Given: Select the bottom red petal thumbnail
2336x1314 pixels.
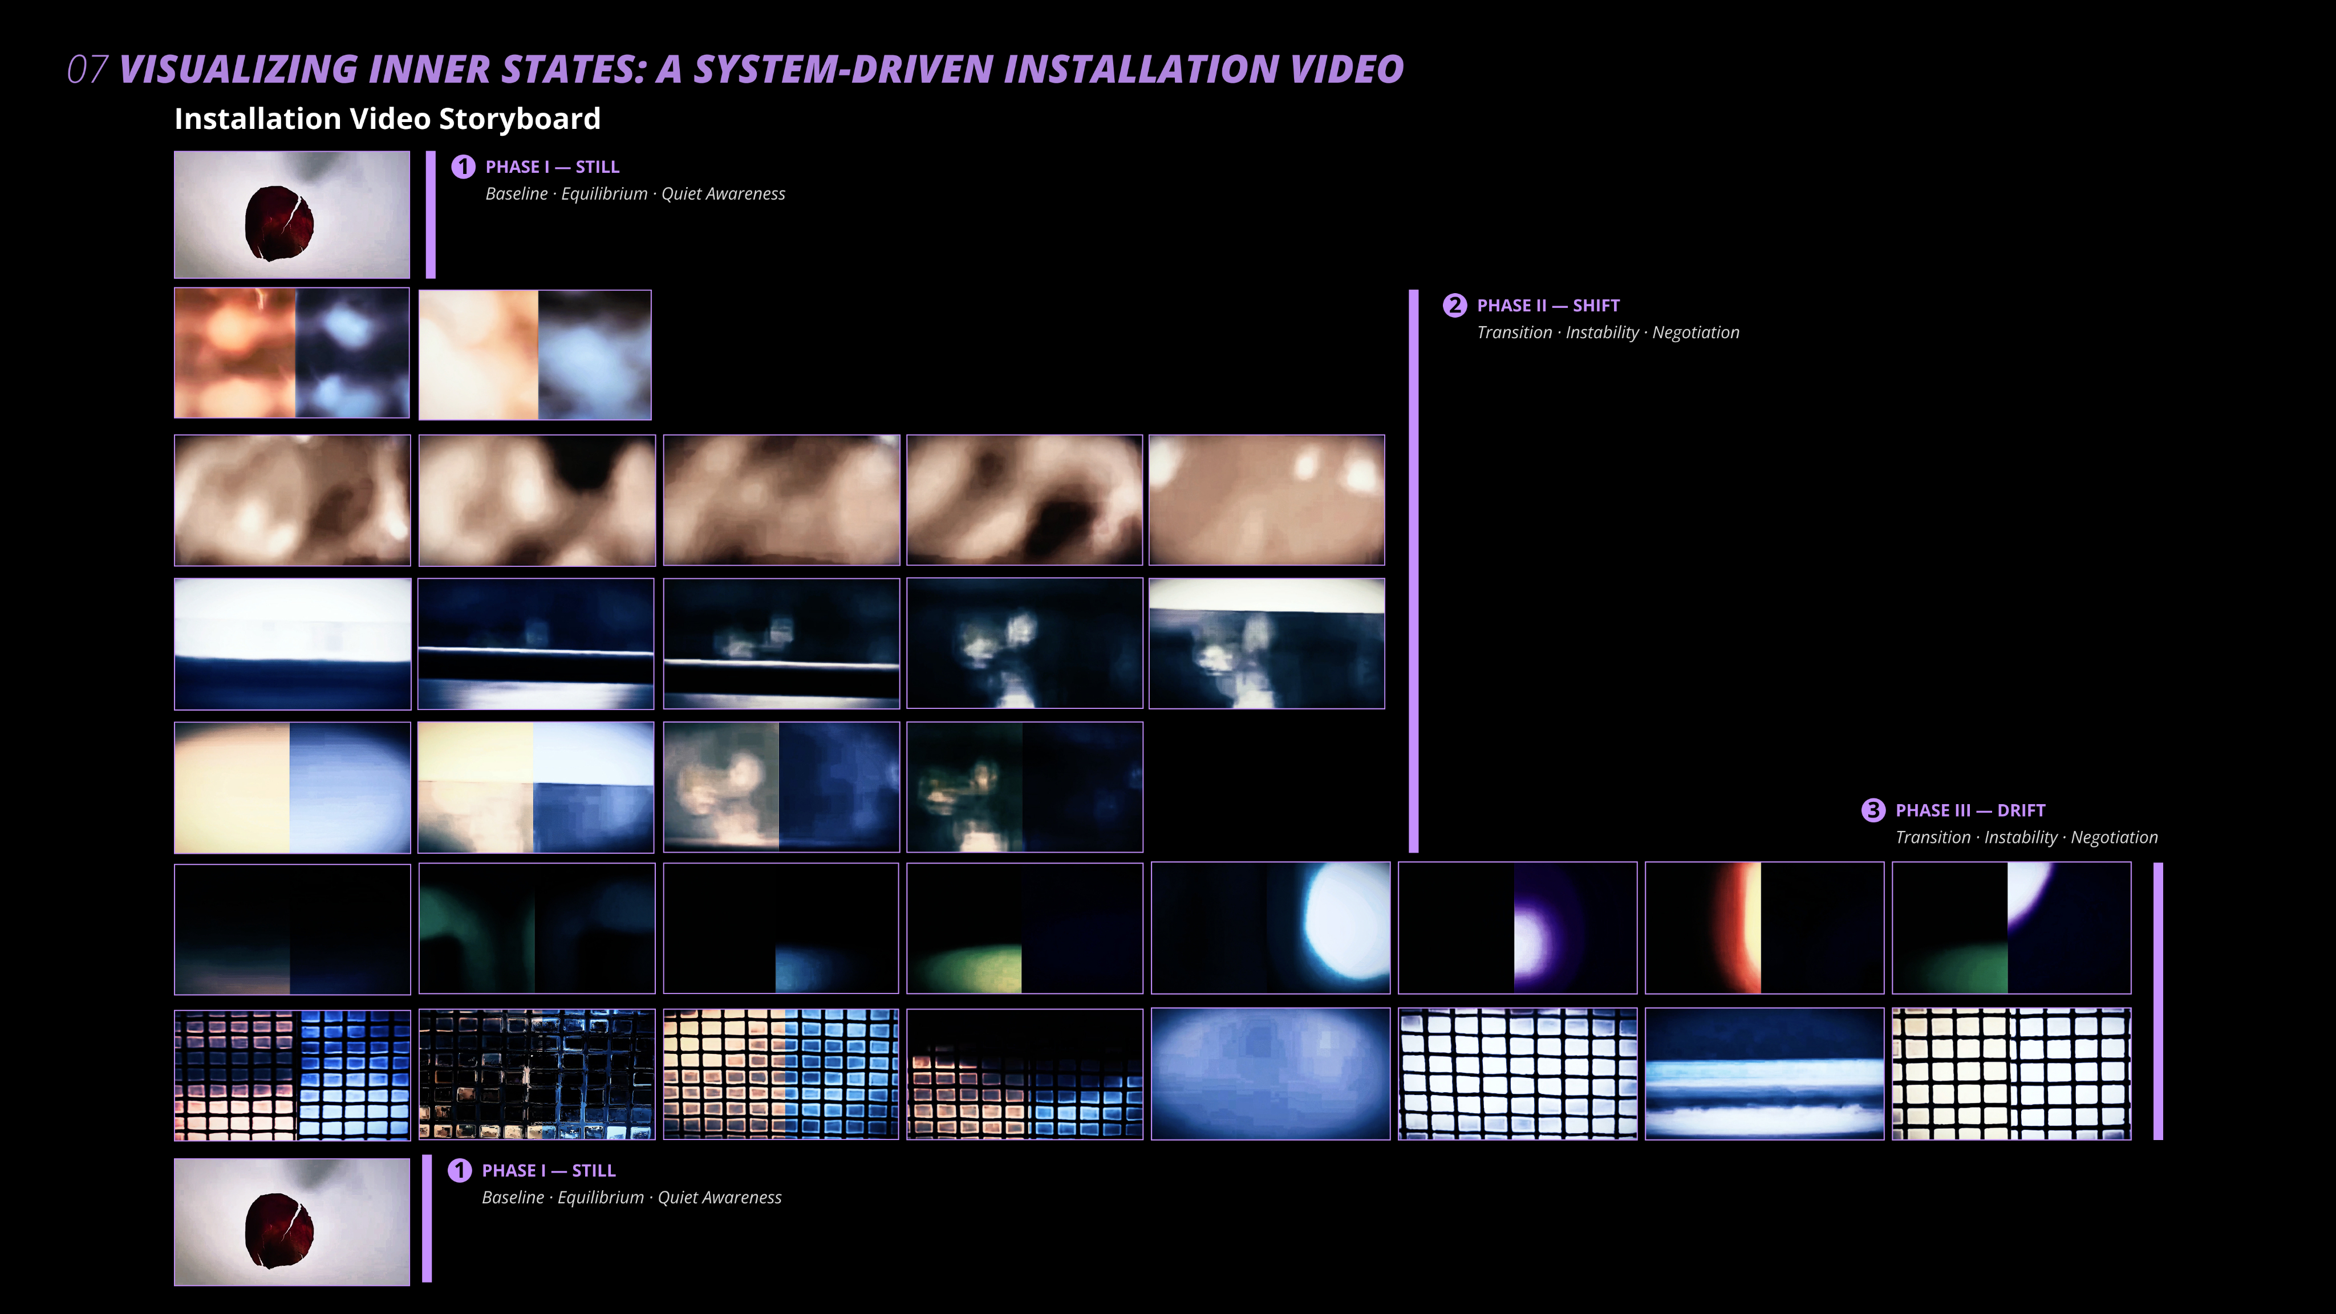Looking at the screenshot, I should click(x=292, y=1222).
